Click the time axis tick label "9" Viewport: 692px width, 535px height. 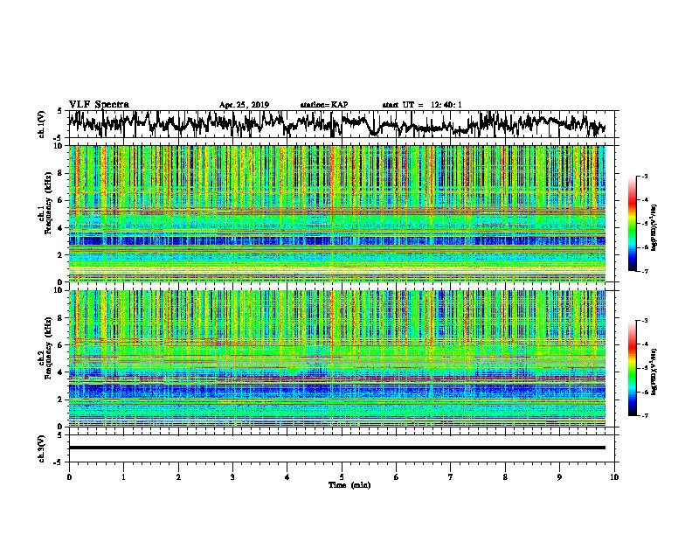(559, 477)
